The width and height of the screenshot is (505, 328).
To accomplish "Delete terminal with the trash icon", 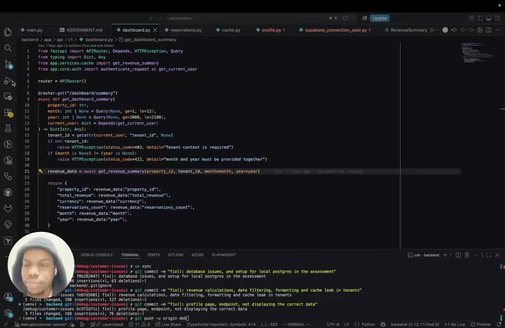I will (467, 255).
